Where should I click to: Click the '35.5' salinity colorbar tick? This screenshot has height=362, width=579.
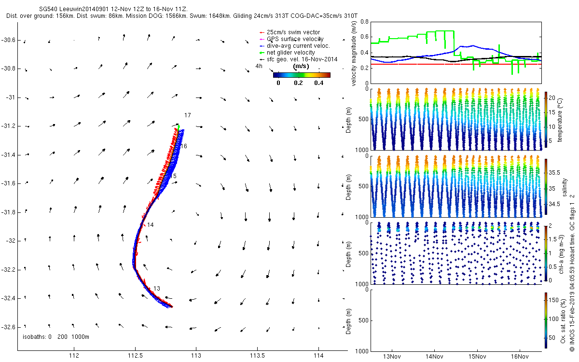point(554,172)
